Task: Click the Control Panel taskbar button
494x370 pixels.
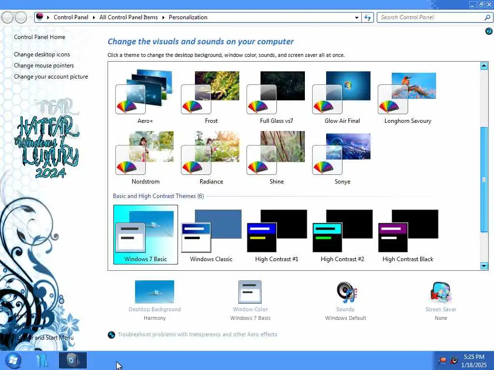Action: [x=73, y=360]
